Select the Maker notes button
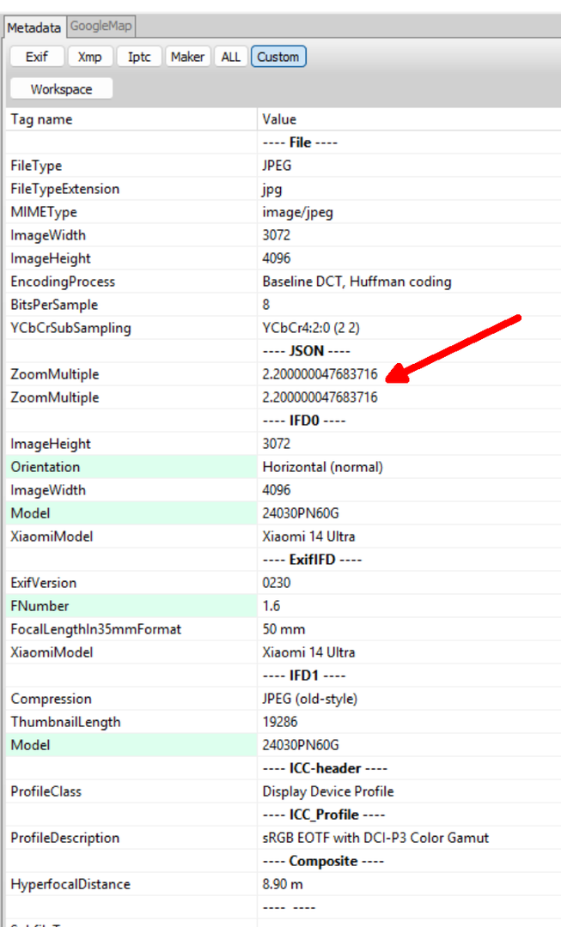Screen dimensions: 561x927 pos(187,57)
